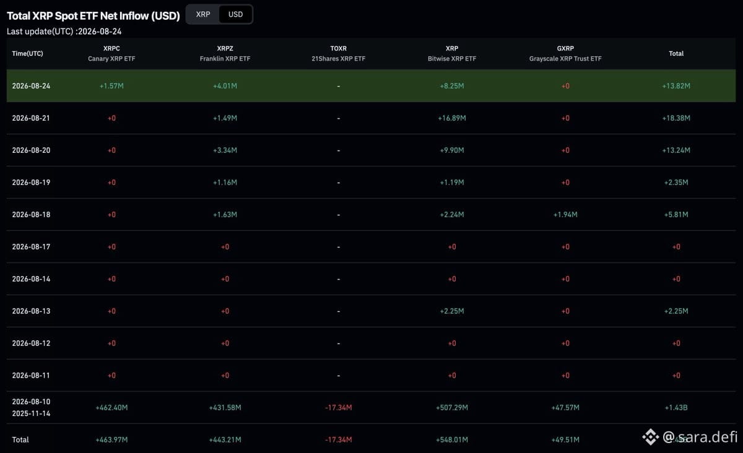743x453 pixels.
Task: Click the +18.38M total value
Action: click(x=676, y=118)
